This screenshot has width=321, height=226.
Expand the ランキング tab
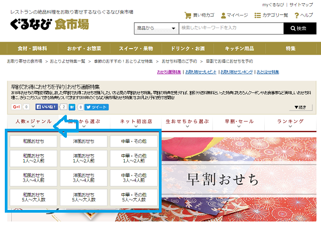(291, 122)
